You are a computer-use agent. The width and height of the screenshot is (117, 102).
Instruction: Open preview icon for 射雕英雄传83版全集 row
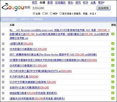pos(113,55)
